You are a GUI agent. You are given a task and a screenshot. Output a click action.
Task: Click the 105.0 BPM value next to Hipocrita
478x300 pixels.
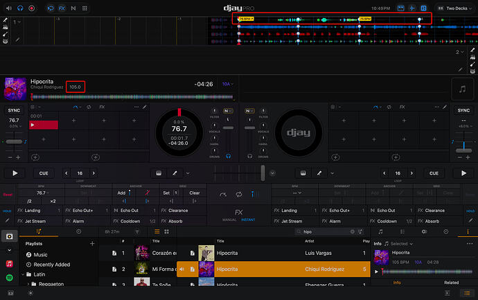pos(75,87)
